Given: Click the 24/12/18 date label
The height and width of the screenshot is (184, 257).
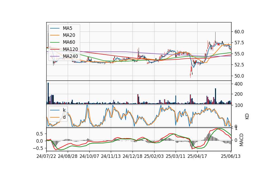Looking at the screenshot, I should [133, 156].
